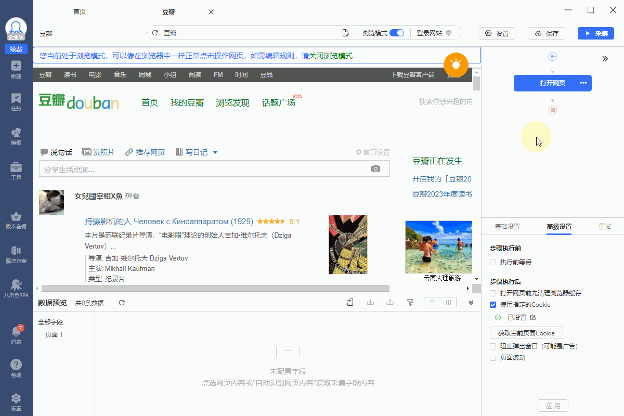The width and height of the screenshot is (624, 416).
Task: Click the filter icon in data preview toolbar
Action: pyautogui.click(x=410, y=303)
